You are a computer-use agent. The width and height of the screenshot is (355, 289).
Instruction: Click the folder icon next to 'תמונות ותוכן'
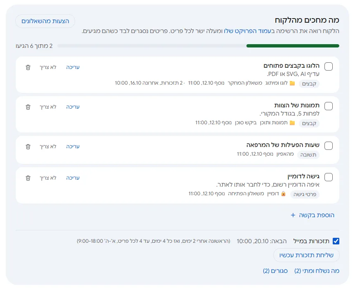coord(292,123)
